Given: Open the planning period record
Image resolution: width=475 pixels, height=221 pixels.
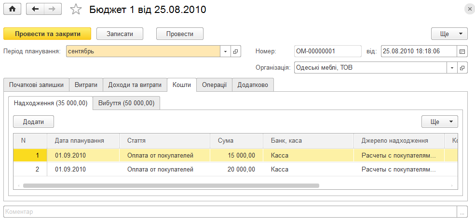Looking at the screenshot, I should 235,51.
